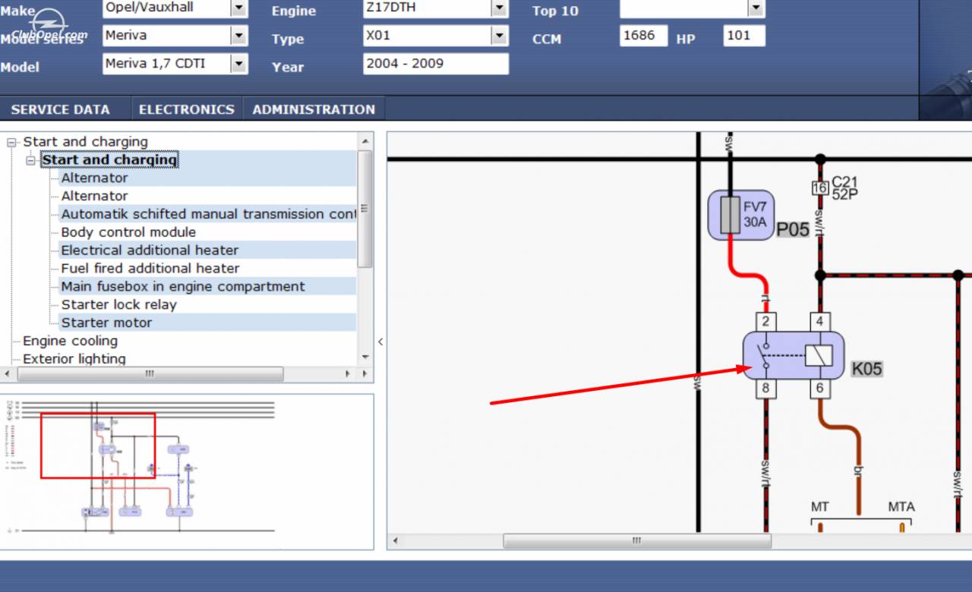Open the ELECTRONICS menu
This screenshot has width=972, height=592.
click(186, 109)
